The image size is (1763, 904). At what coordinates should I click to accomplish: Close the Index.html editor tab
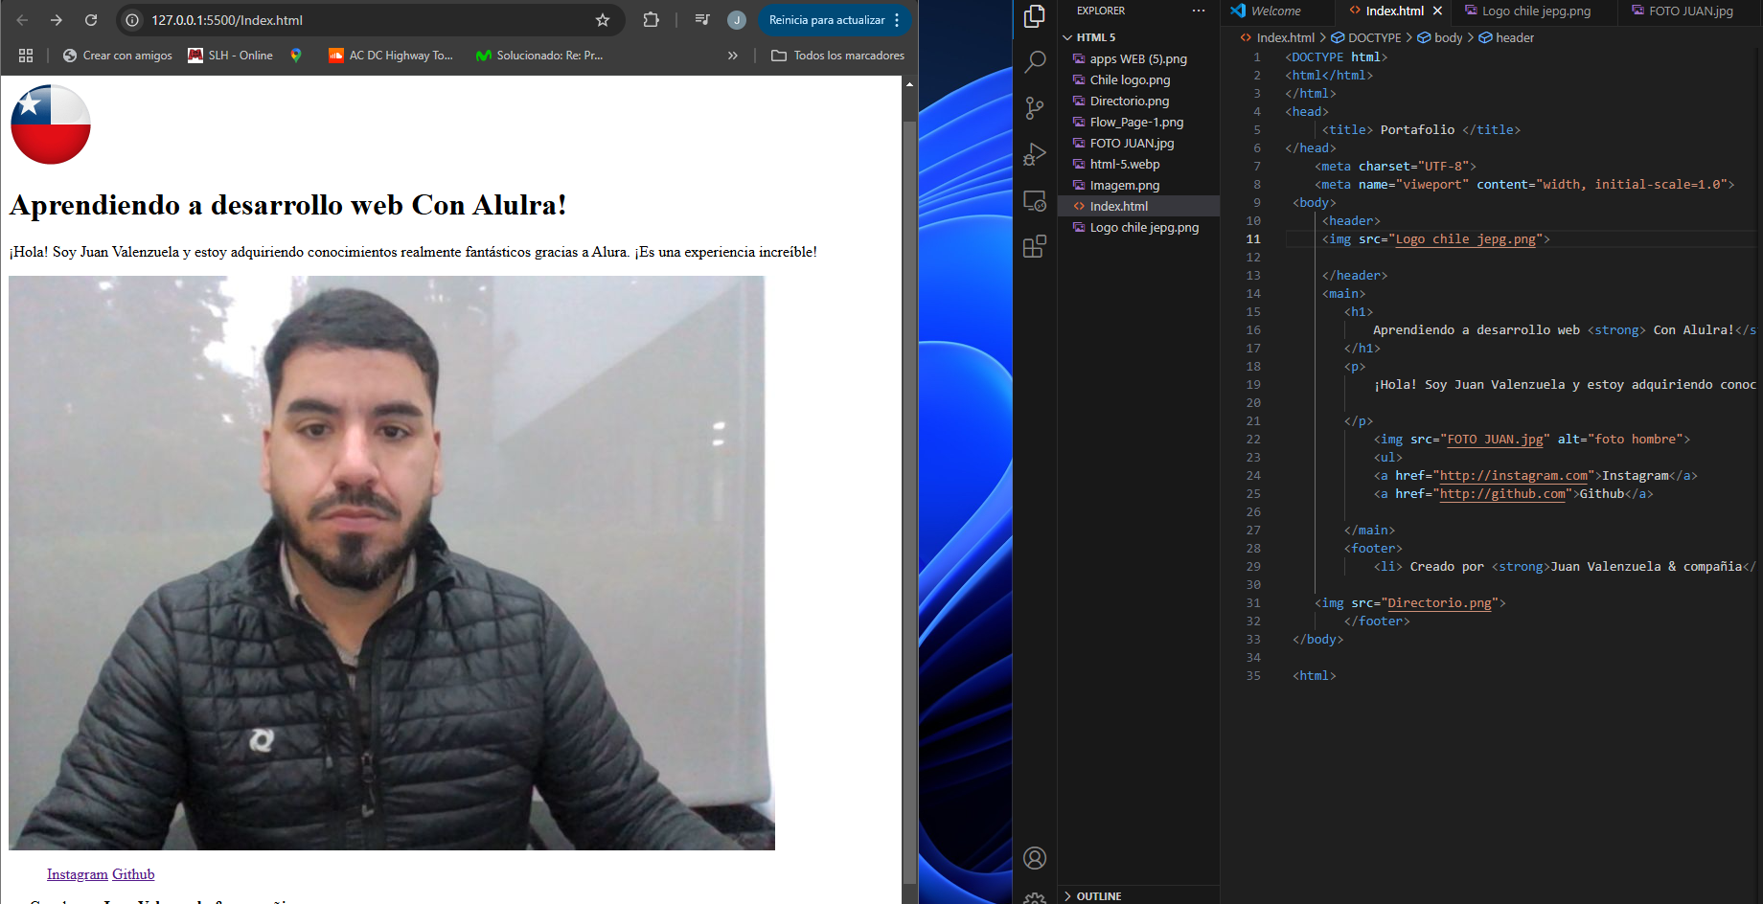(1437, 11)
